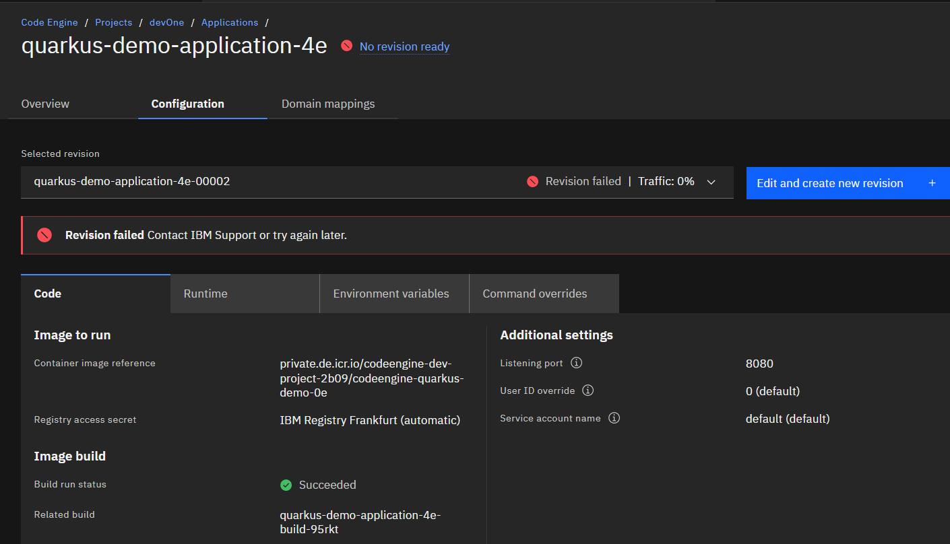Open the Domain mappings tab
Image resolution: width=950 pixels, height=544 pixels.
point(328,104)
